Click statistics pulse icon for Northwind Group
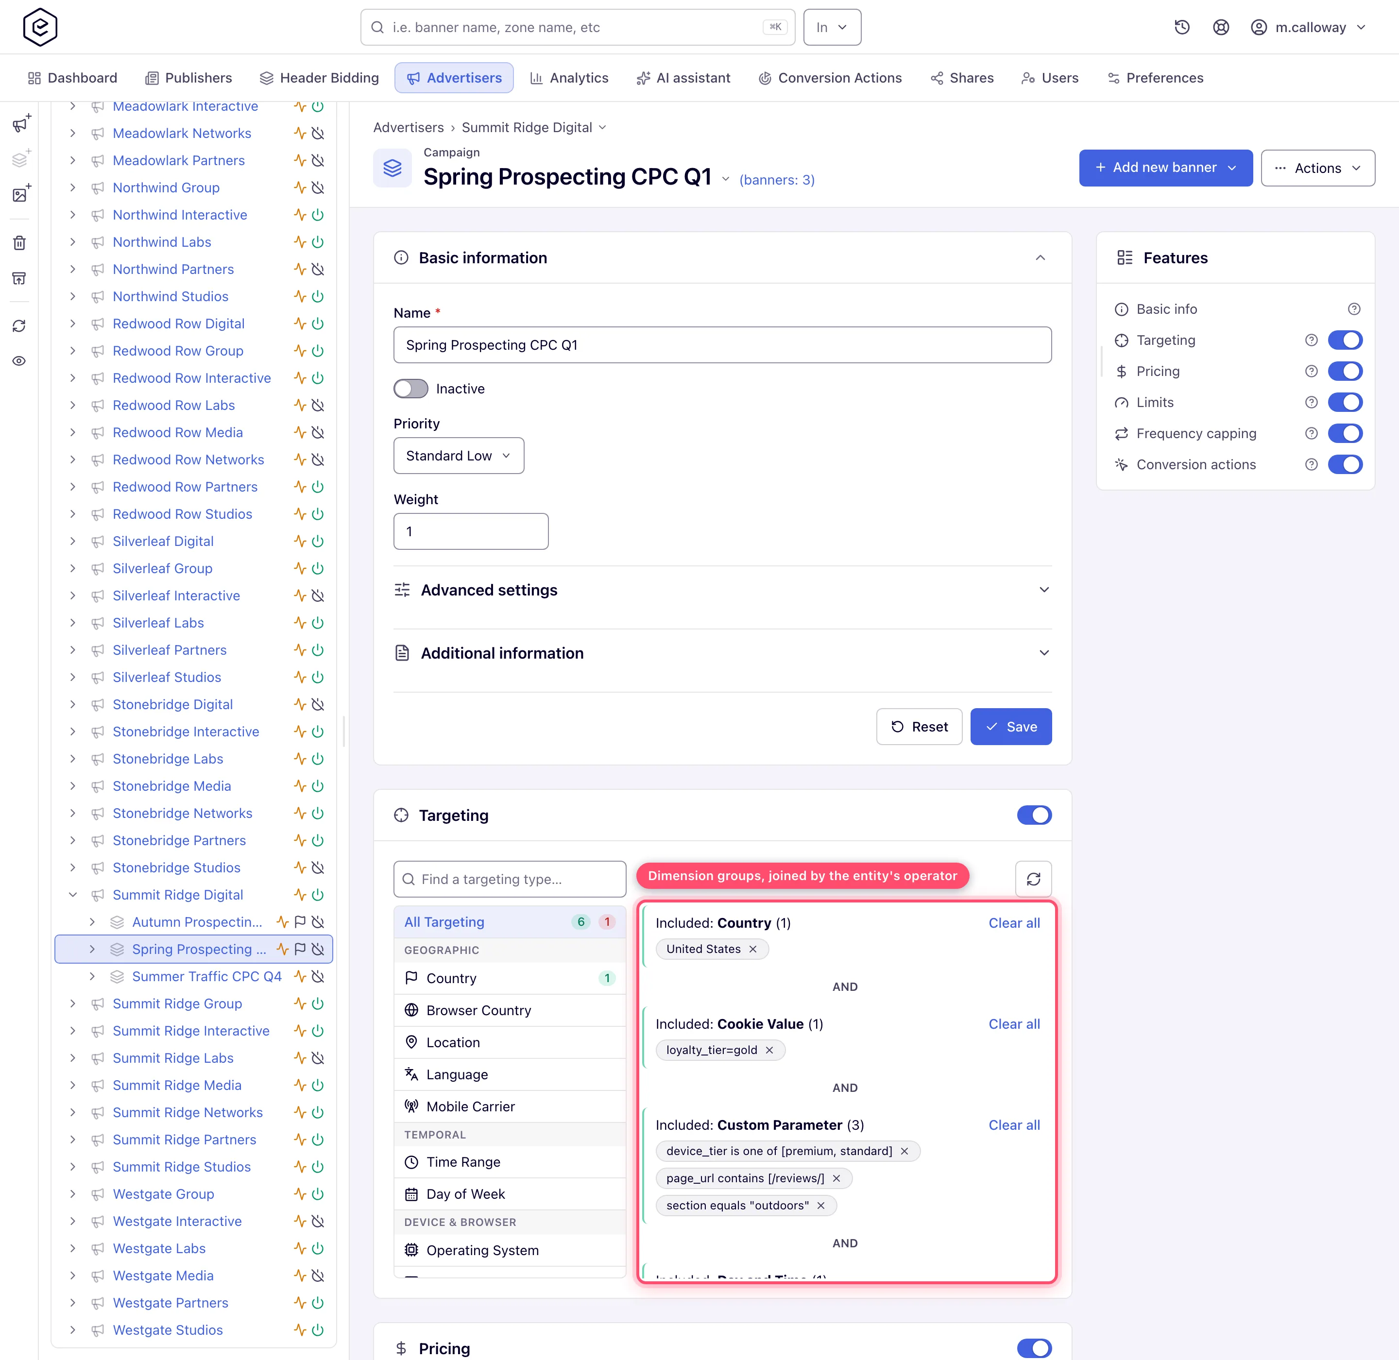This screenshot has width=1399, height=1360. (300, 188)
